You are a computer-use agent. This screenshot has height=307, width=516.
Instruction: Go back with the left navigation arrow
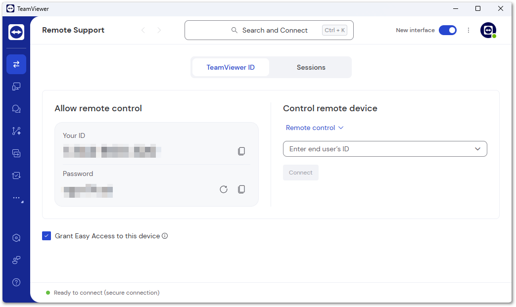tap(143, 30)
